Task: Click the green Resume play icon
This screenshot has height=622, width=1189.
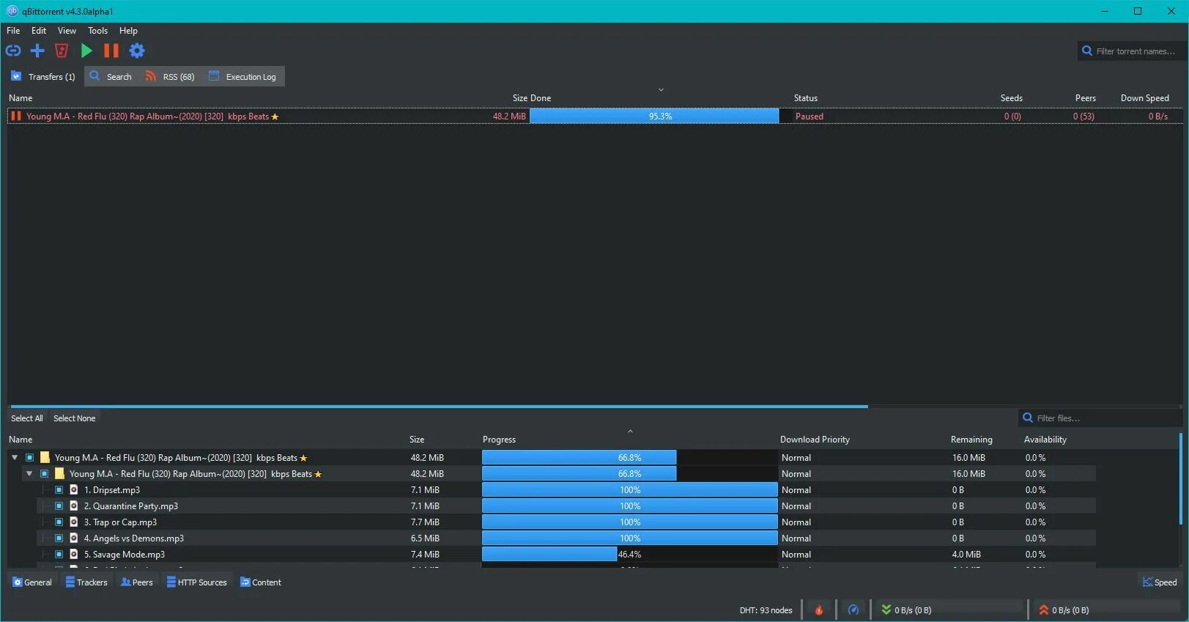Action: point(86,51)
